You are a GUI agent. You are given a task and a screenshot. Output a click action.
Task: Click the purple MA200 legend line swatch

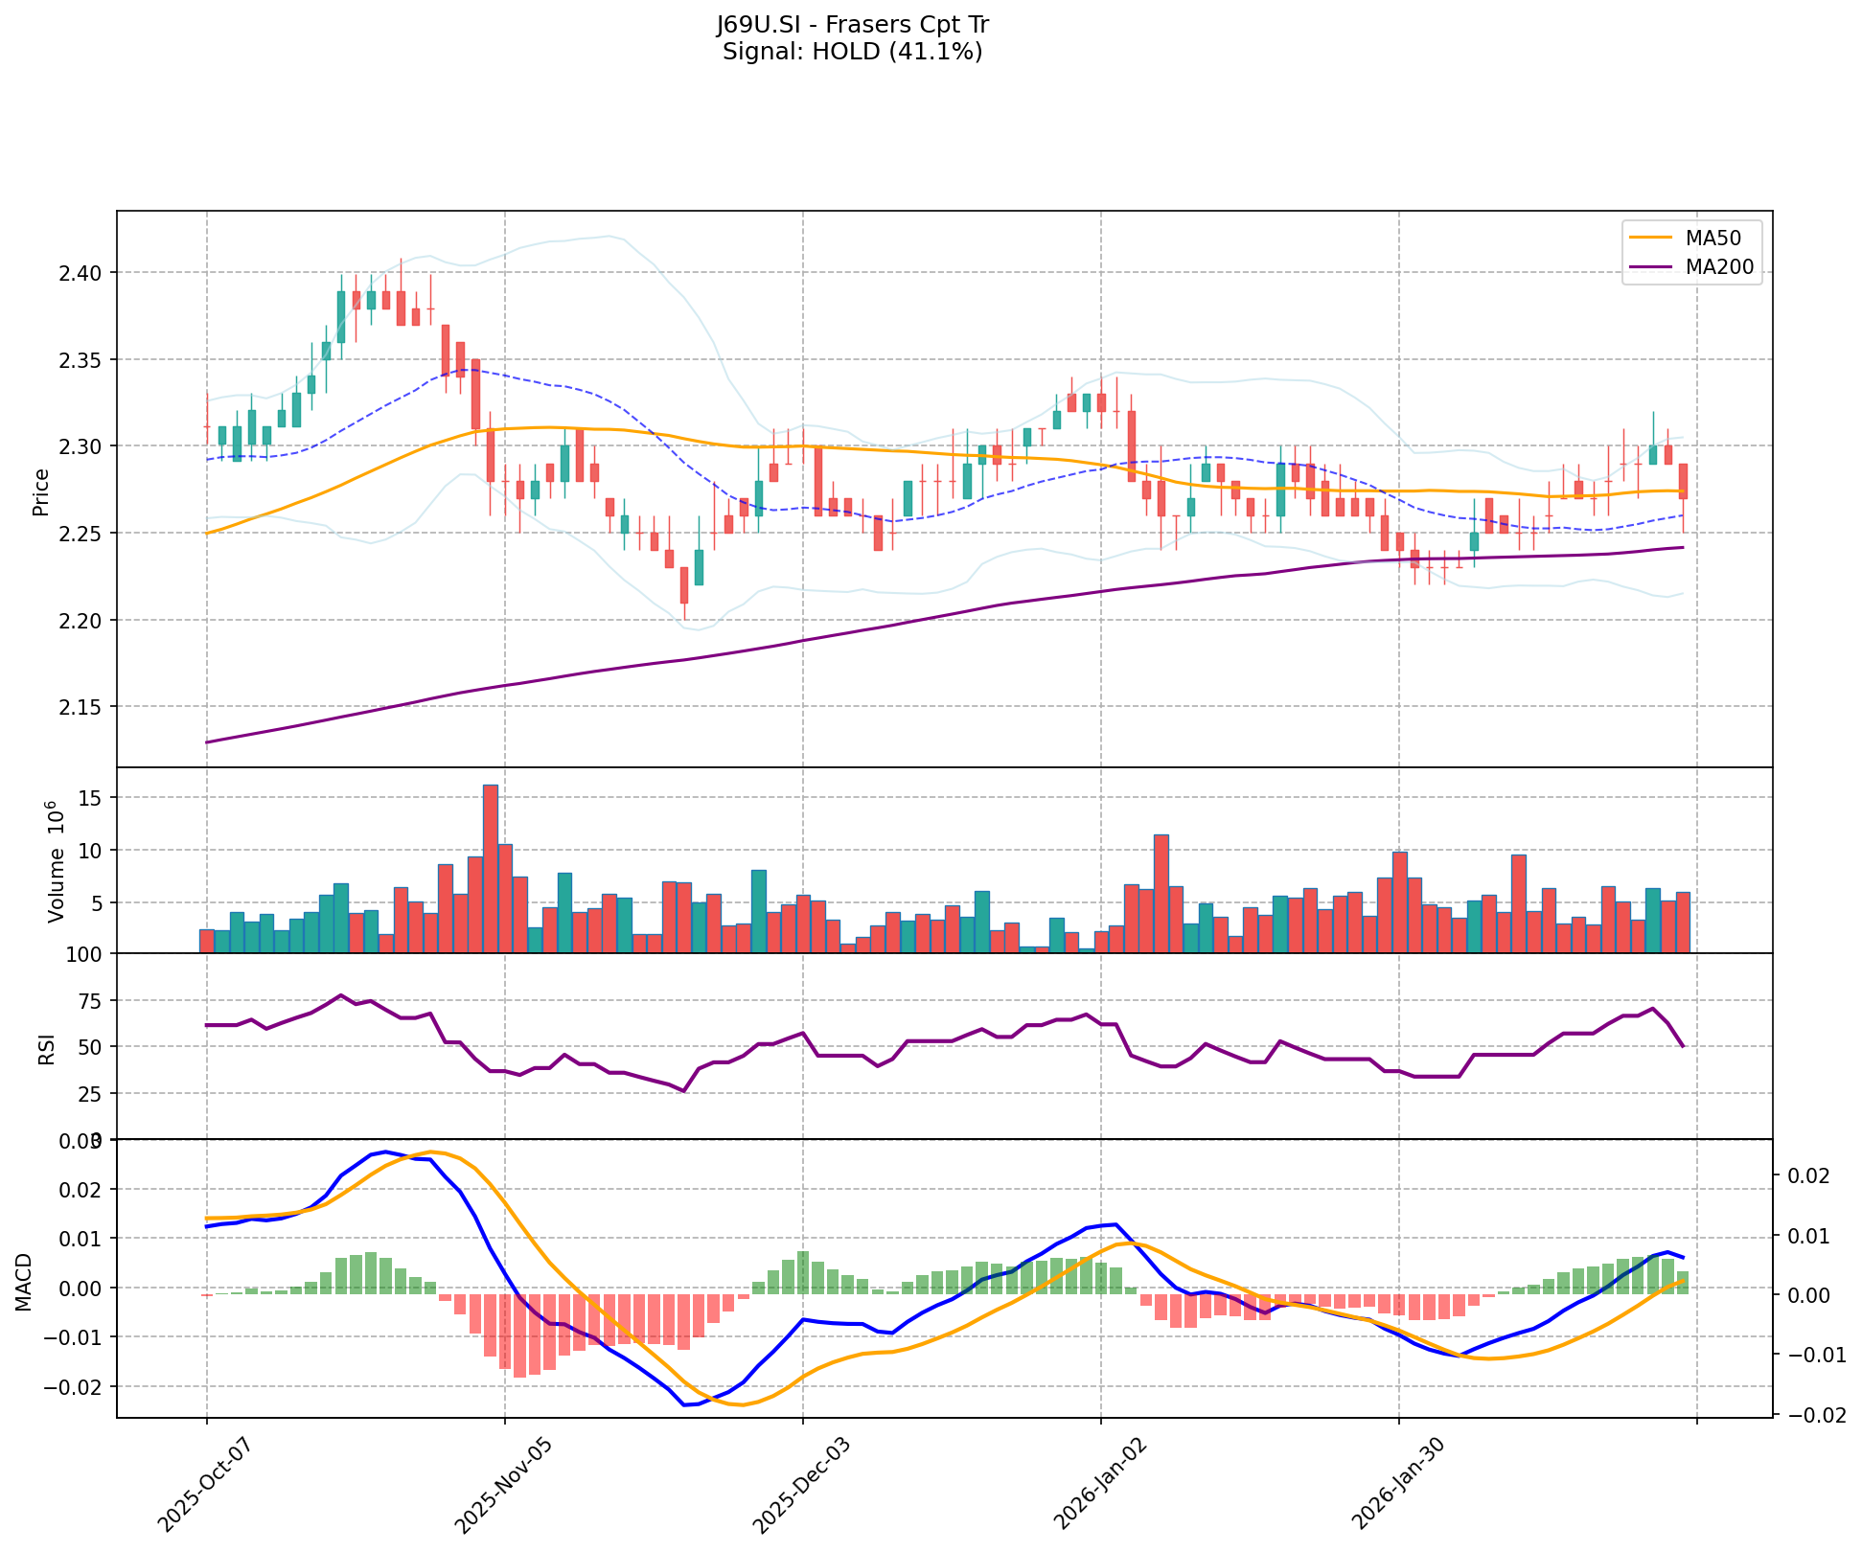[1650, 267]
